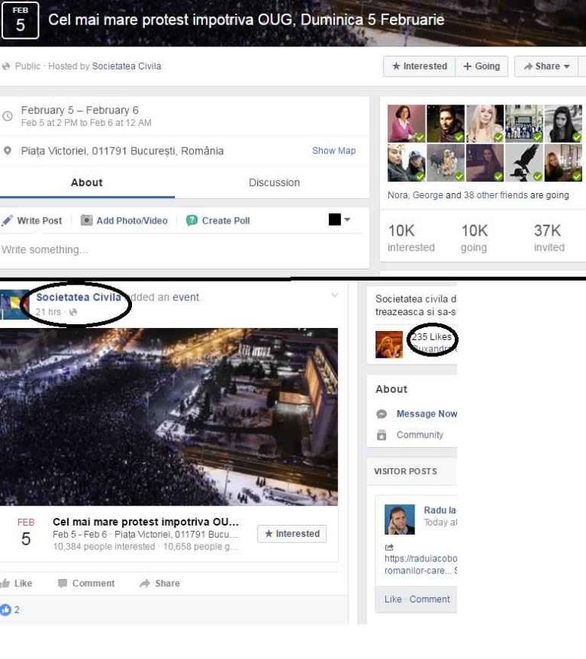Click the Add Photo/Video icon
586x659 pixels.
[x=87, y=220]
